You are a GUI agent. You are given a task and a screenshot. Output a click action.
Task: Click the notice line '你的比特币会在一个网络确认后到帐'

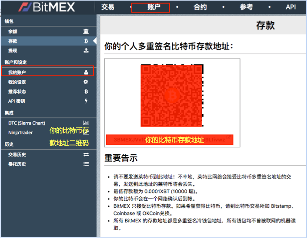[x=155, y=199]
